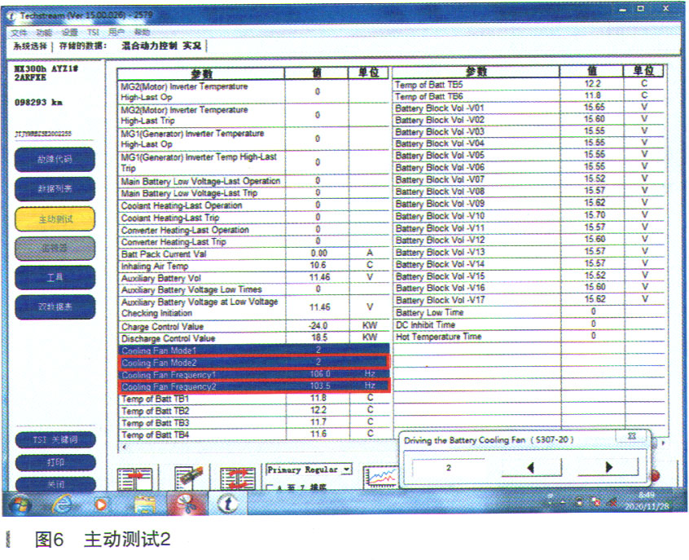Select the Cooling Fan Frequency1 row
The height and width of the screenshot is (560, 689).
253,374
